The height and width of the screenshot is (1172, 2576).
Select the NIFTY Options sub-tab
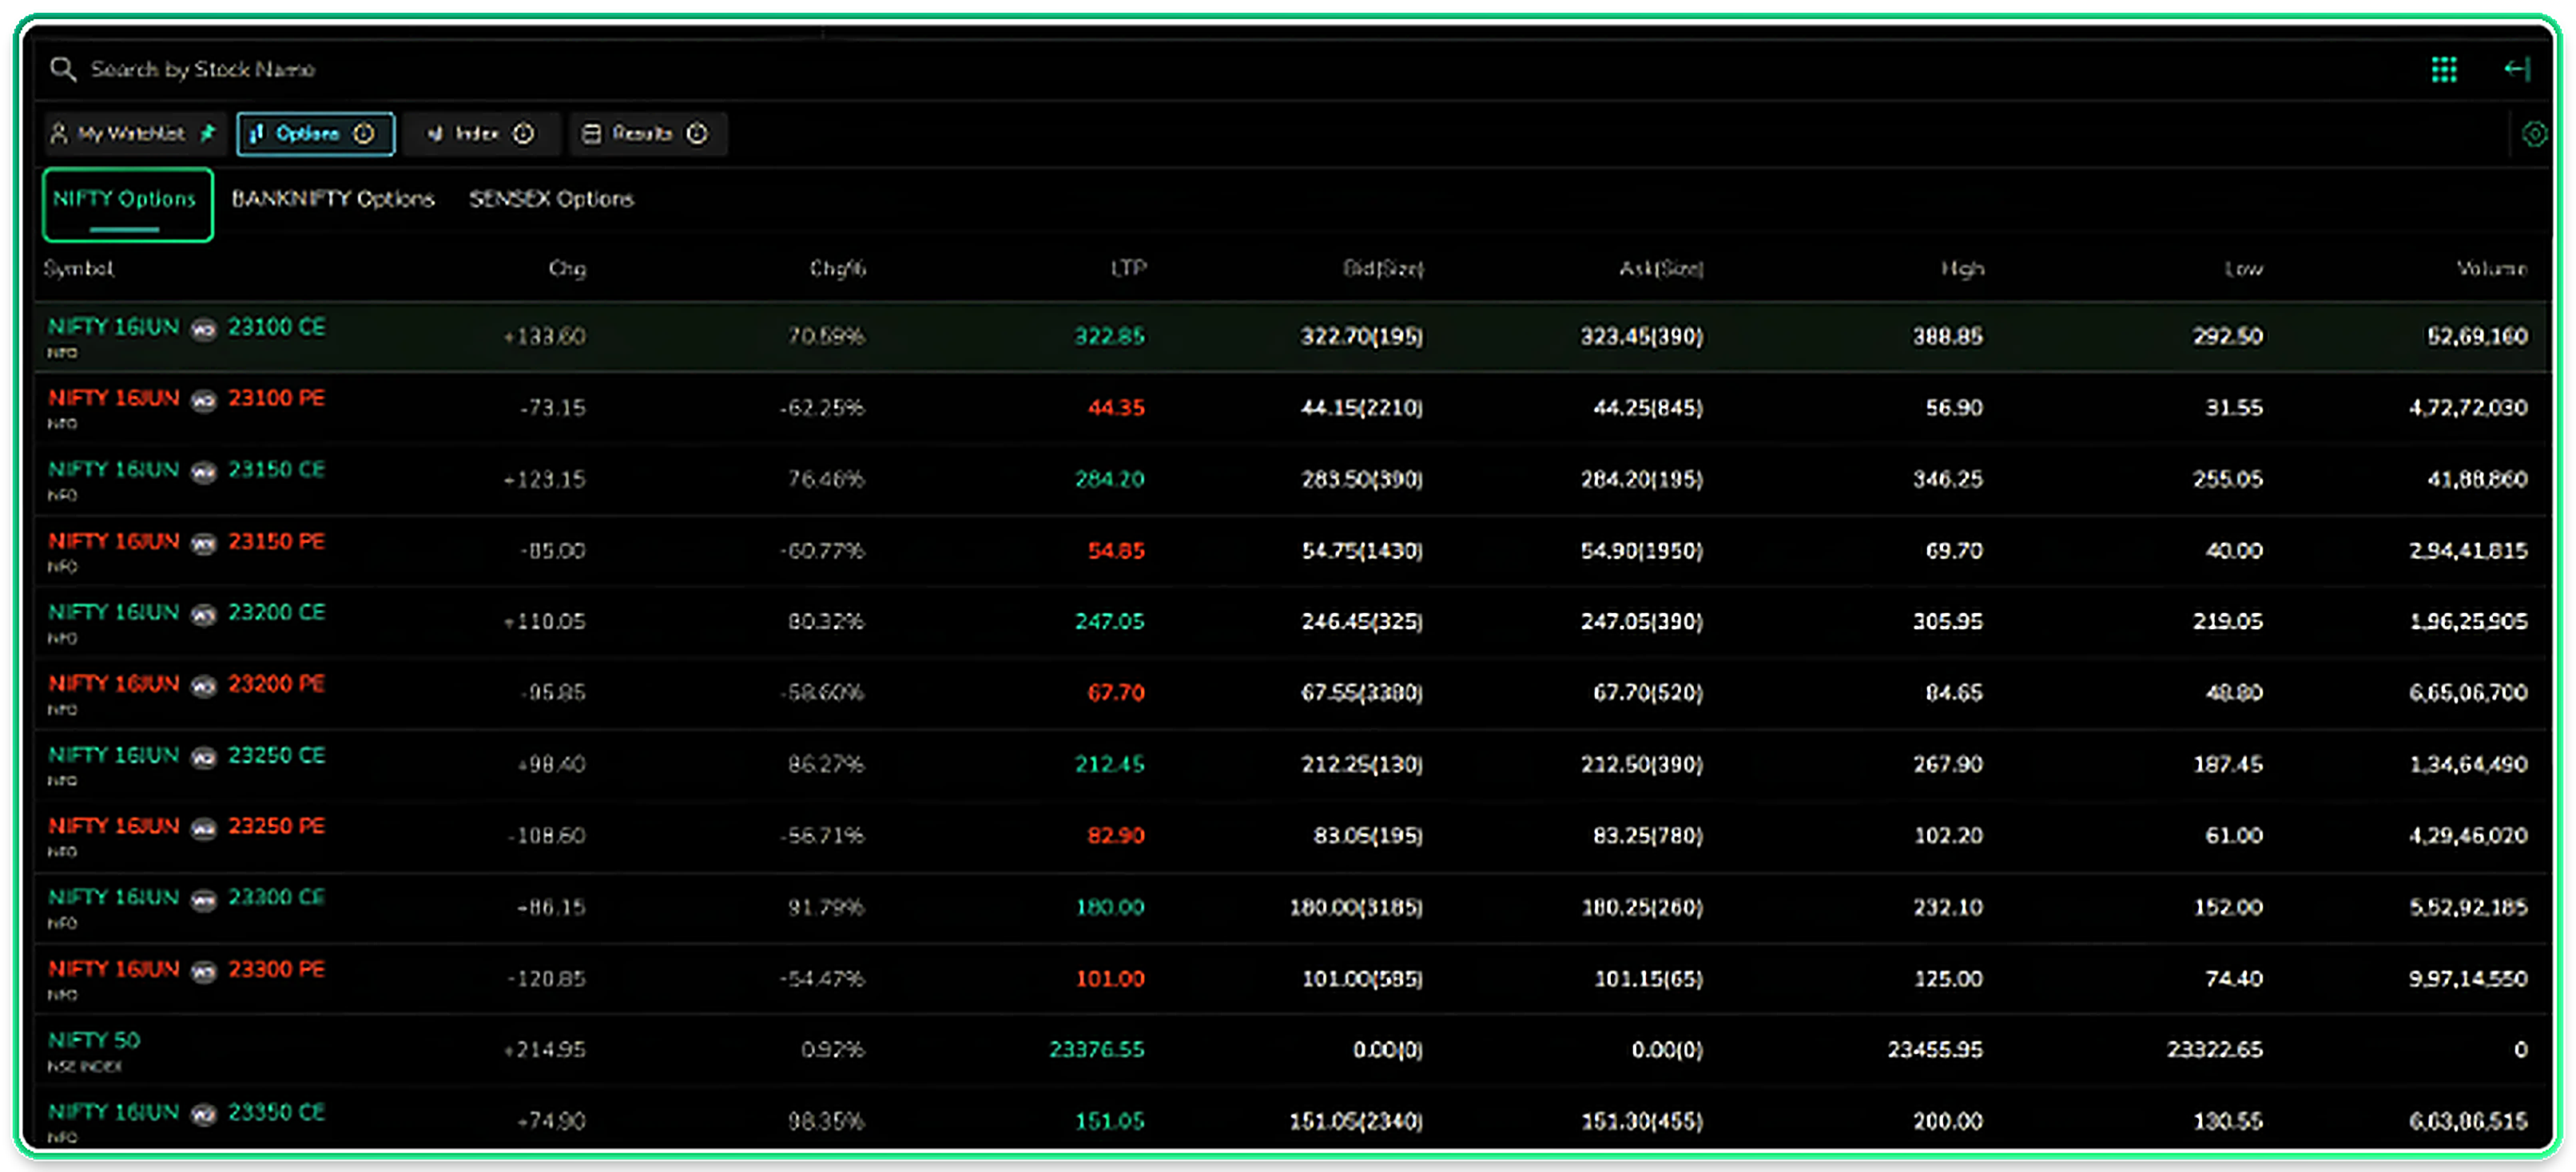coord(127,204)
